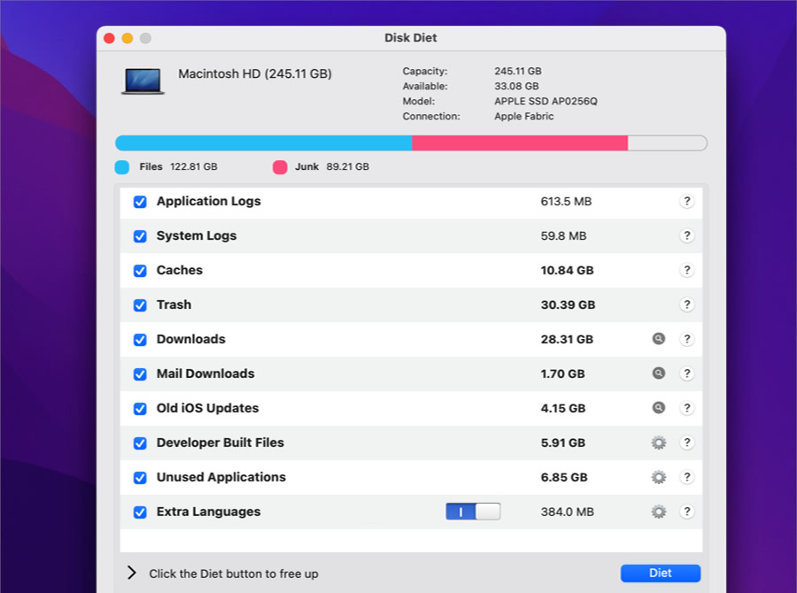Click the Trash size 30.39 GB
The height and width of the screenshot is (593, 797).
pos(568,304)
